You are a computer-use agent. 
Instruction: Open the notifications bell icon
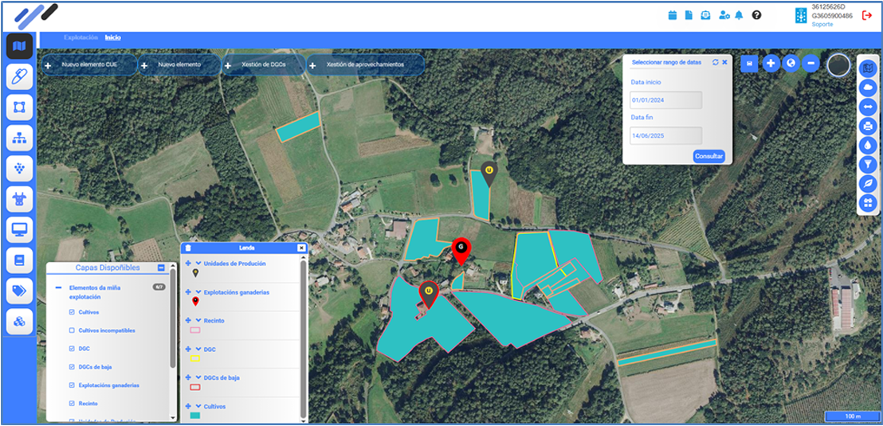click(739, 15)
